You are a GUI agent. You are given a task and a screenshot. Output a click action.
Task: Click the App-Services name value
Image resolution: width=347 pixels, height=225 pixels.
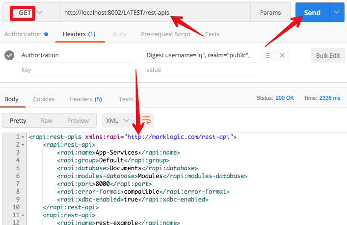click(117, 153)
